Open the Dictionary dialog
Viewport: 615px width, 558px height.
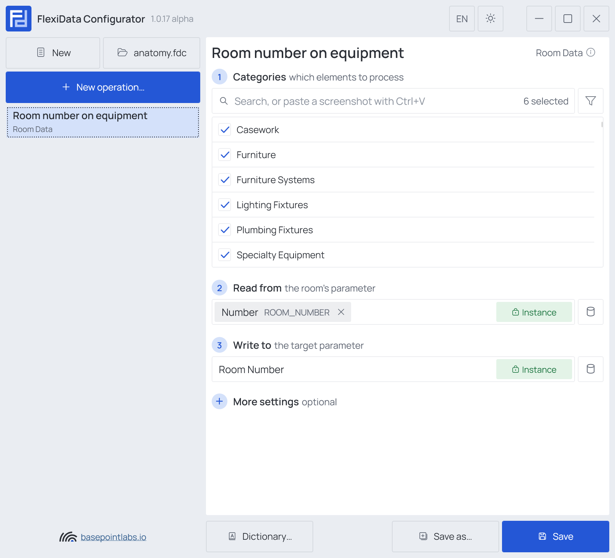(260, 537)
